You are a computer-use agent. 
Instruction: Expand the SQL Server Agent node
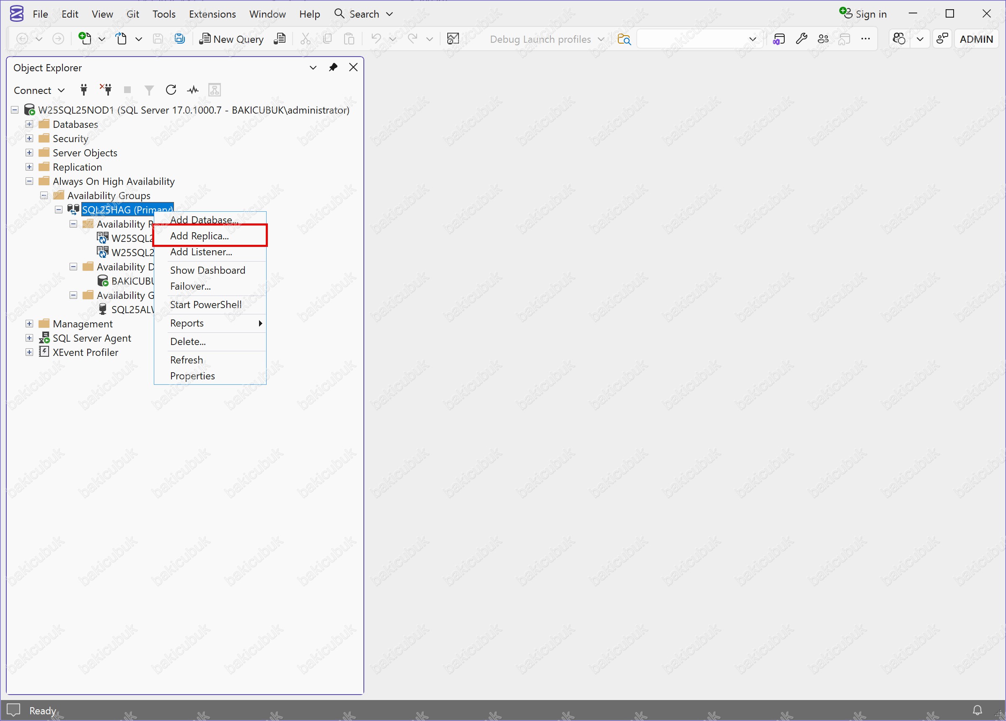point(29,338)
